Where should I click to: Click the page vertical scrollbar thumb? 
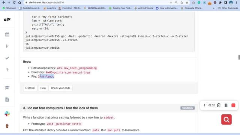coord(239,57)
